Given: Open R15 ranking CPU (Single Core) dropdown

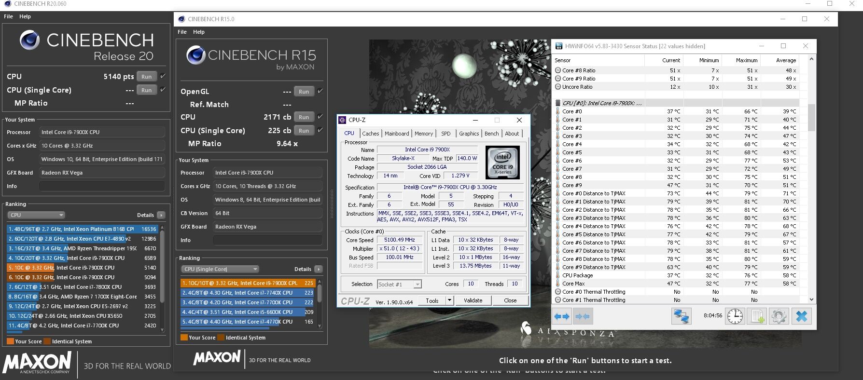Looking at the screenshot, I should click(x=221, y=269).
